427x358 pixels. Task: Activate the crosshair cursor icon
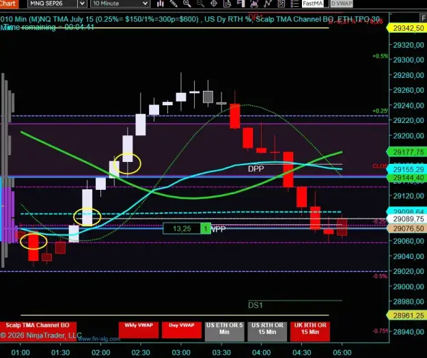(x=214, y=3)
